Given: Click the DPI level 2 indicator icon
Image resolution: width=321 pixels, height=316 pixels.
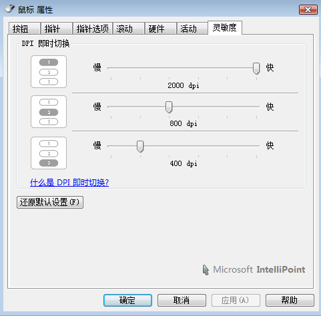Looking at the screenshot, I should (x=49, y=111).
